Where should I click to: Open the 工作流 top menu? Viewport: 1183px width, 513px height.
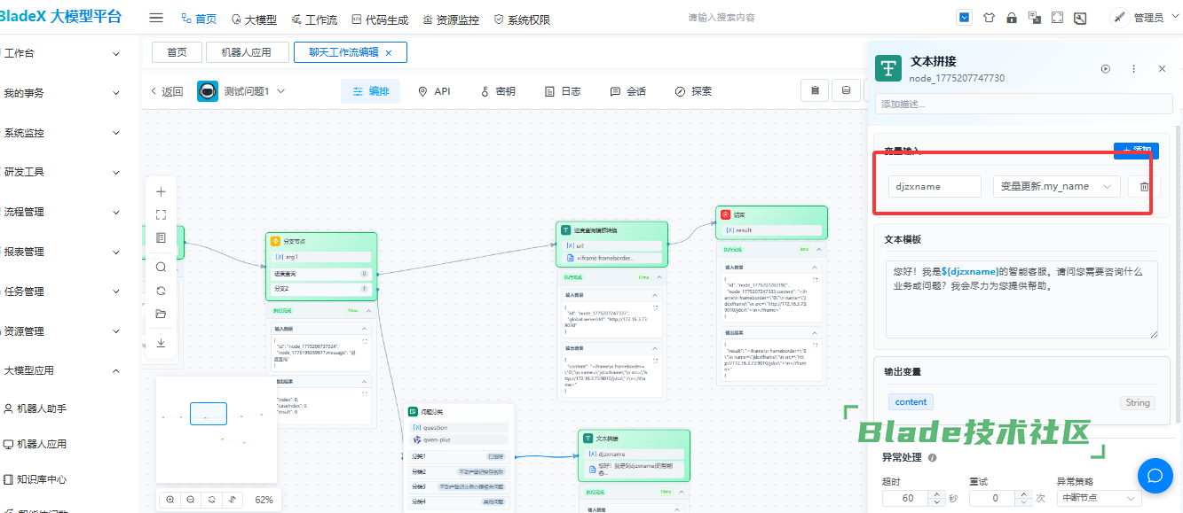(x=314, y=19)
